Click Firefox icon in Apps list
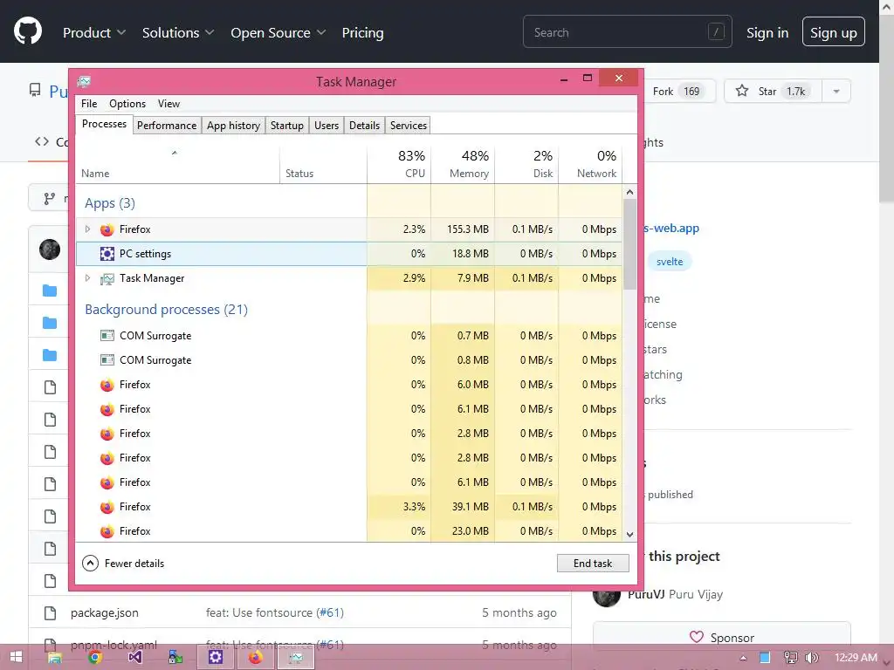894x670 pixels. (107, 229)
